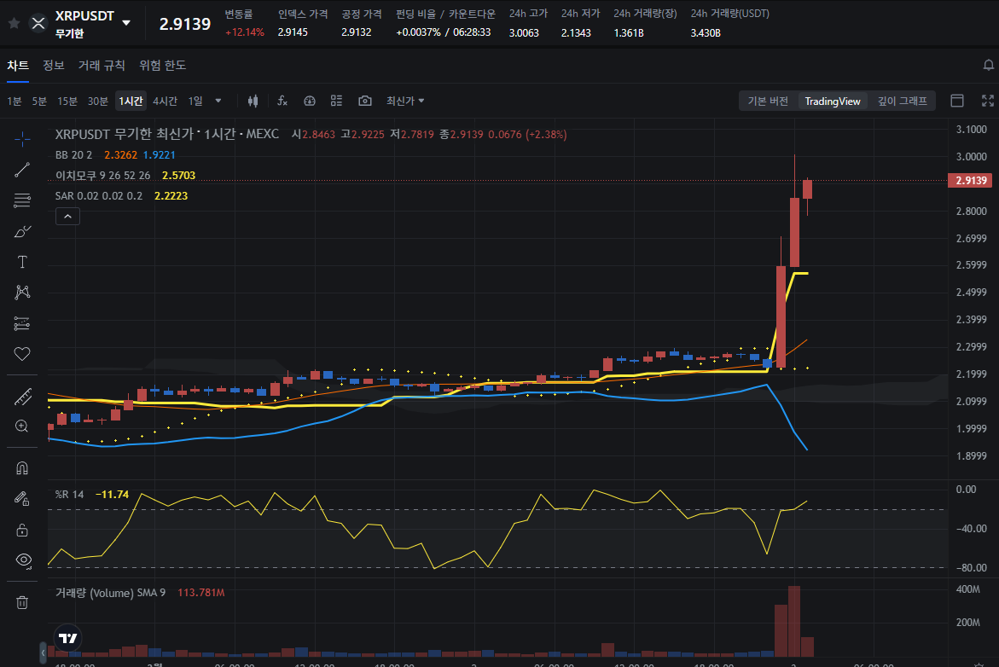This screenshot has height=667, width=999.
Task: Click the BB 20 2 indicator legend
Action: [x=74, y=154]
